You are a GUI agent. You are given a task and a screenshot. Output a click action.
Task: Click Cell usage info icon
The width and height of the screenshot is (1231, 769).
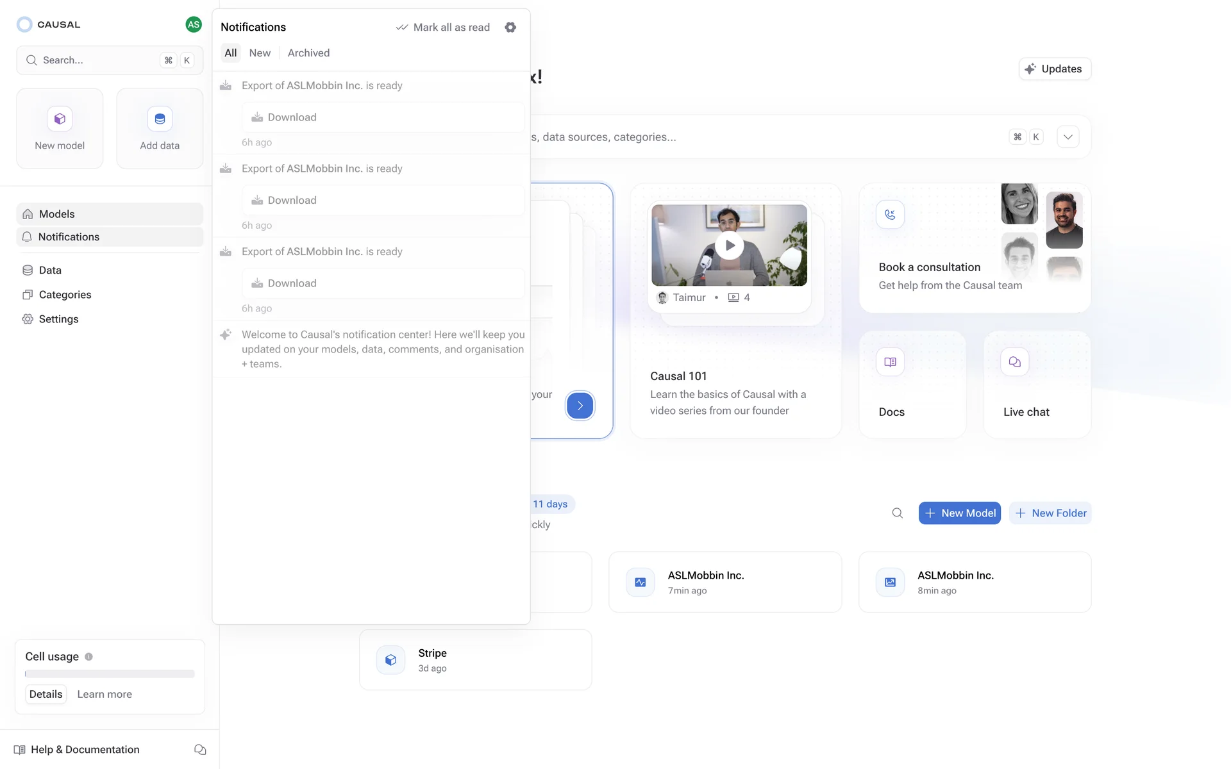click(88, 656)
